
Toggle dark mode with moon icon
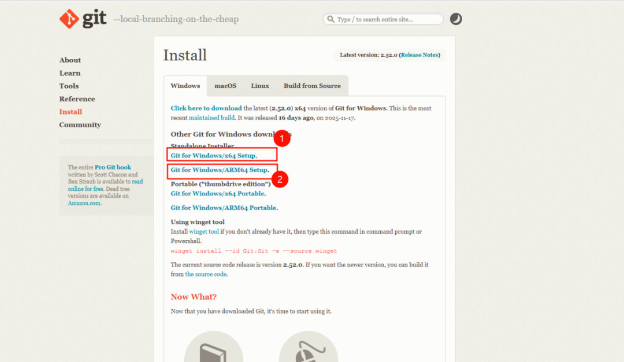pos(456,19)
